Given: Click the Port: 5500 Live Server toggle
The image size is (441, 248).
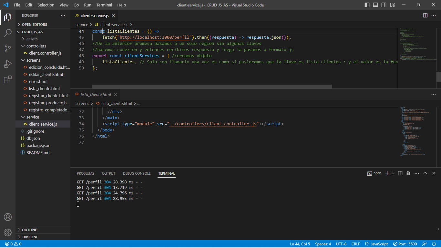Looking at the screenshot, I should [x=405, y=244].
